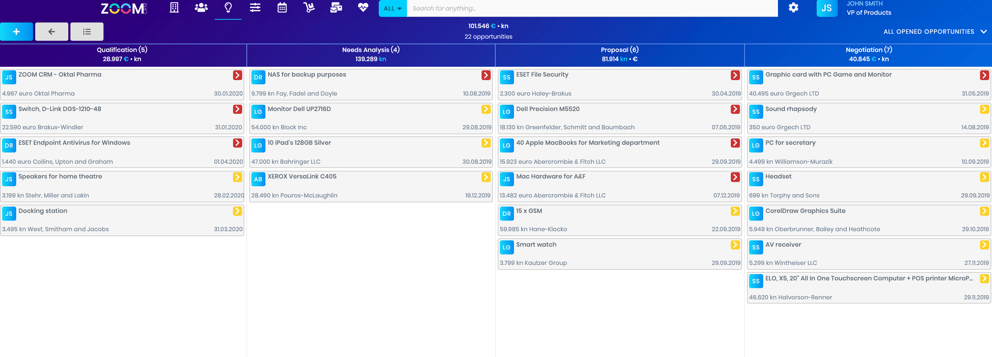The width and height of the screenshot is (992, 357).
Task: Open NAS for backup purposes red arrow
Action: (486, 75)
